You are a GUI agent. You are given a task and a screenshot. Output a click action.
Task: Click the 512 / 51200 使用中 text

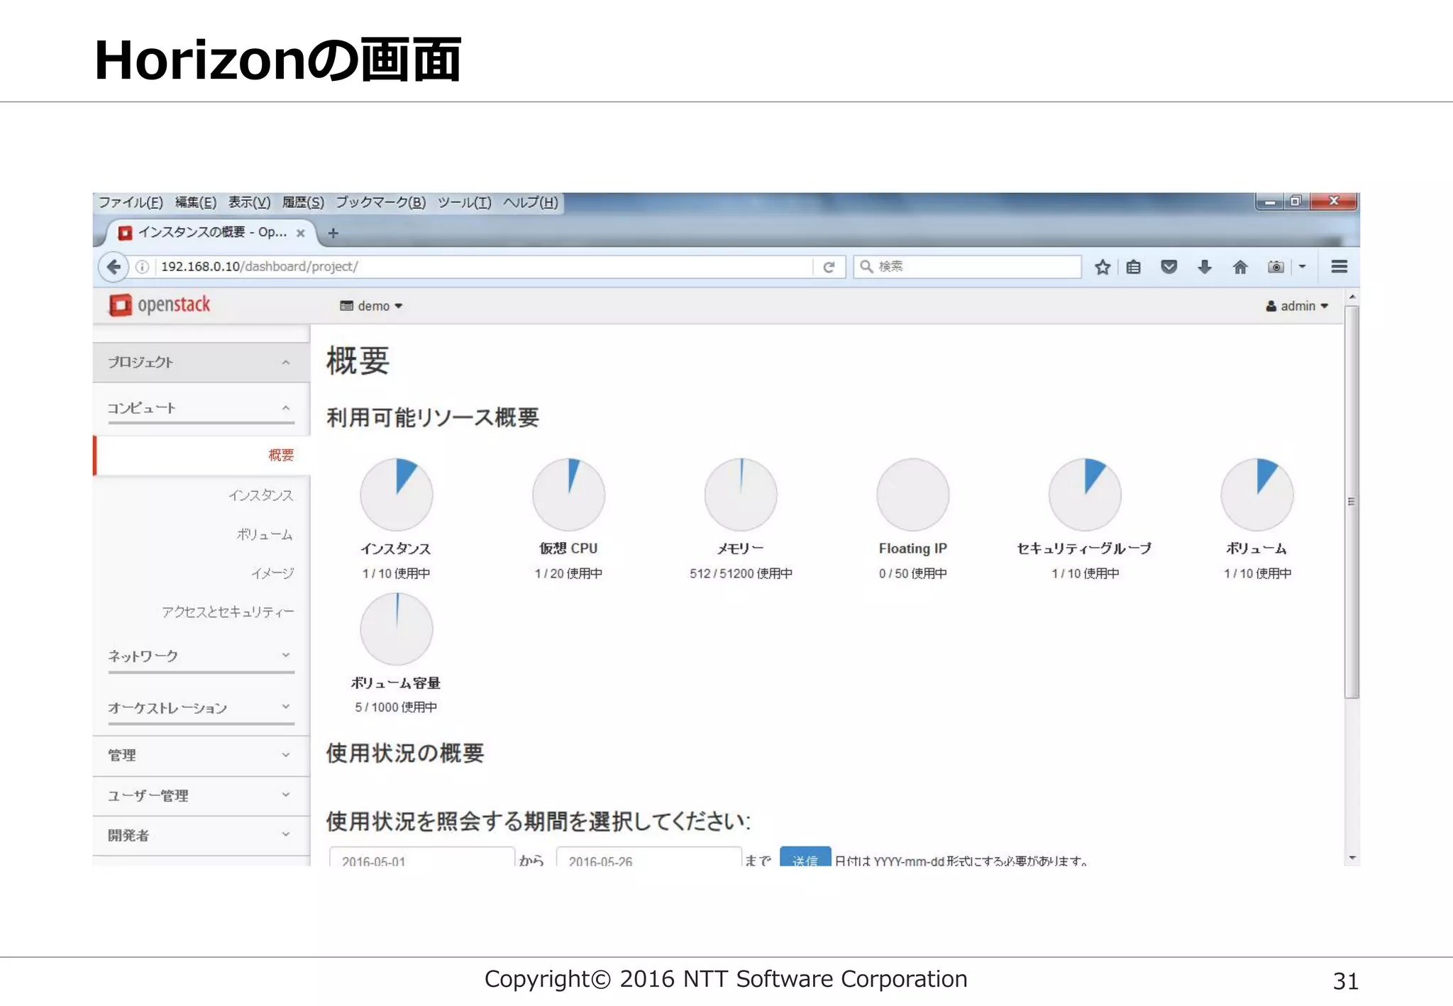(741, 573)
